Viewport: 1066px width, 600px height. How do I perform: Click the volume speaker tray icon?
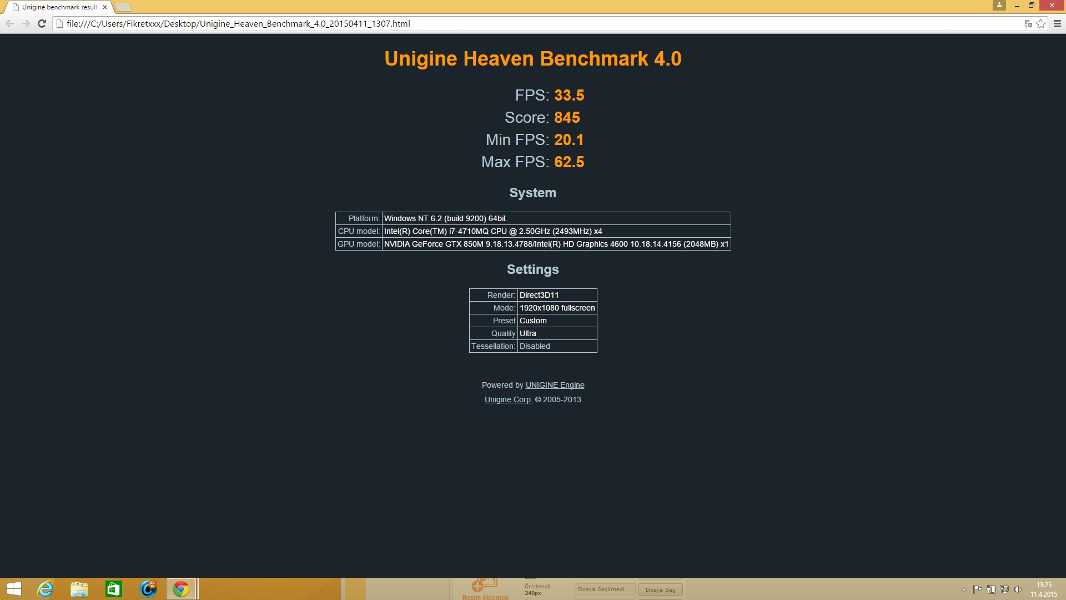(1018, 589)
